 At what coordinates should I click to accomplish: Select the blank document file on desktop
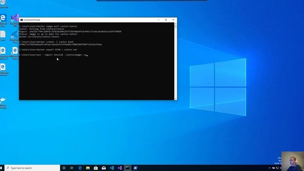point(3,36)
